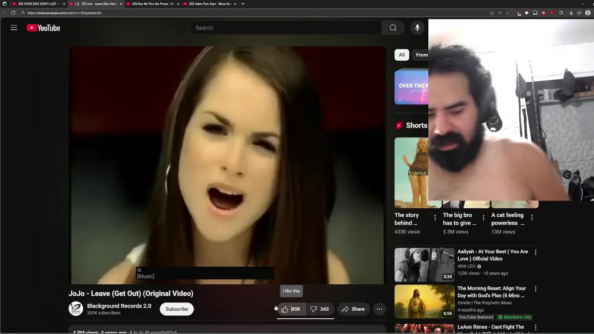Open a new browser tab

(243, 4)
